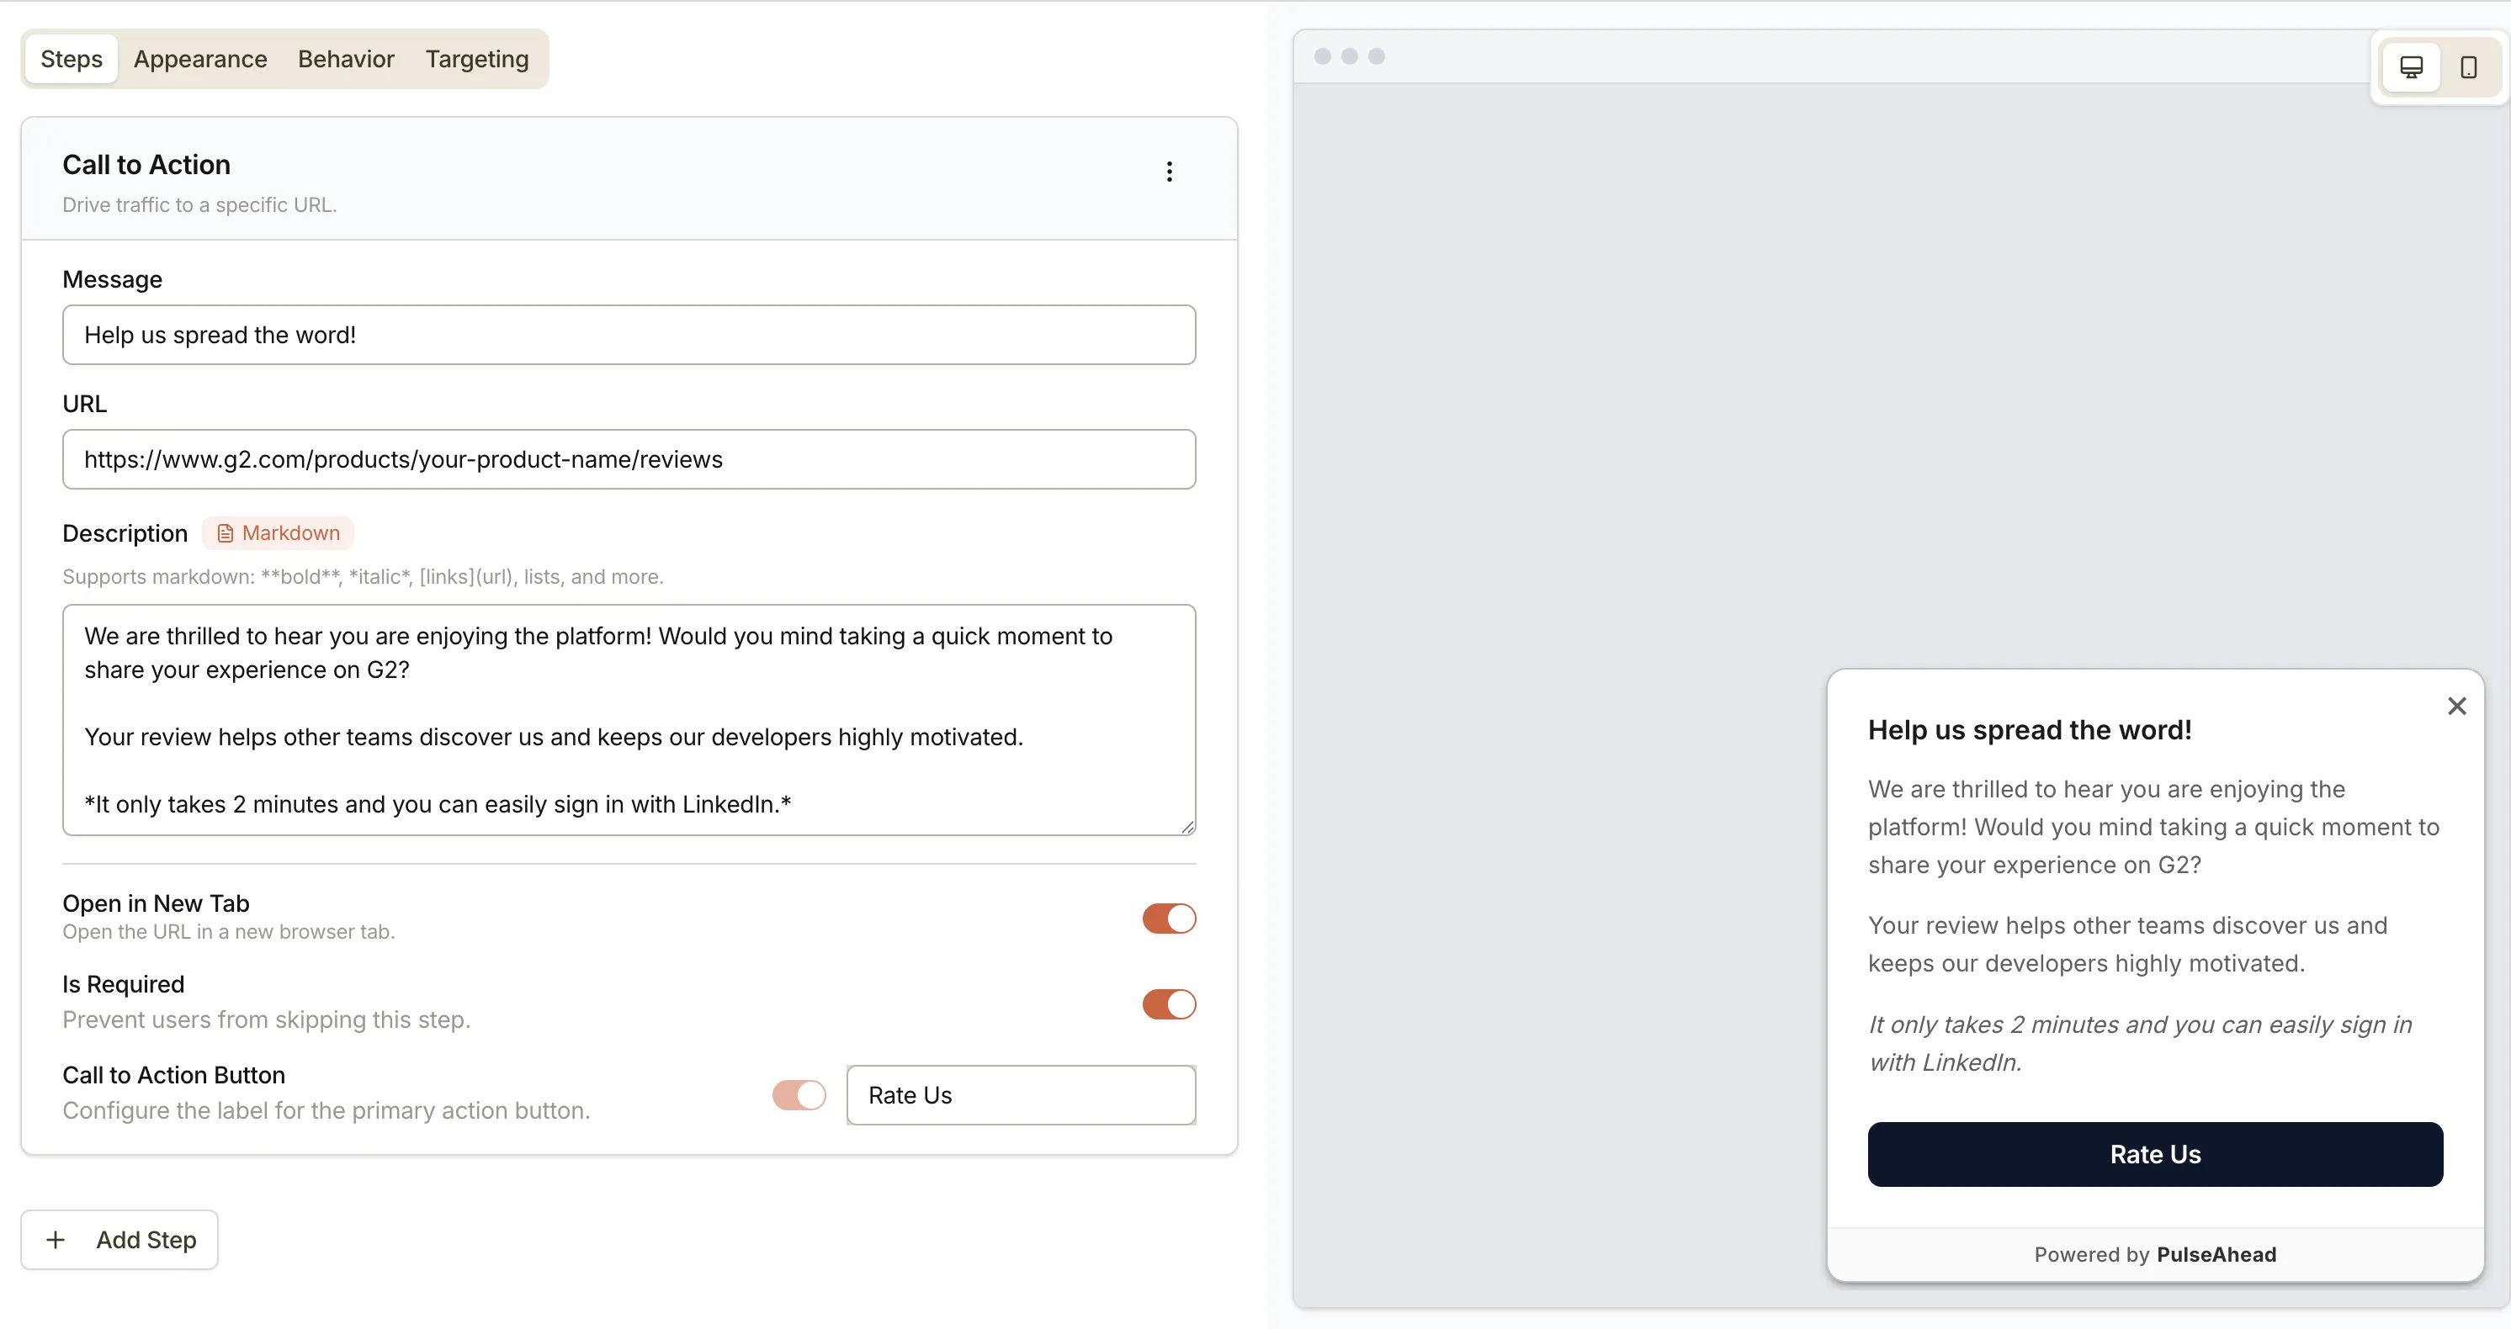Switch to desktop preview mode
Viewport: 2511px width, 1329px height.
tap(2412, 66)
